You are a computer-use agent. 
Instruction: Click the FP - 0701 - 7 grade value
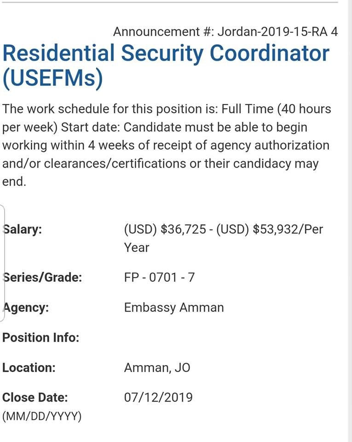[159, 278]
